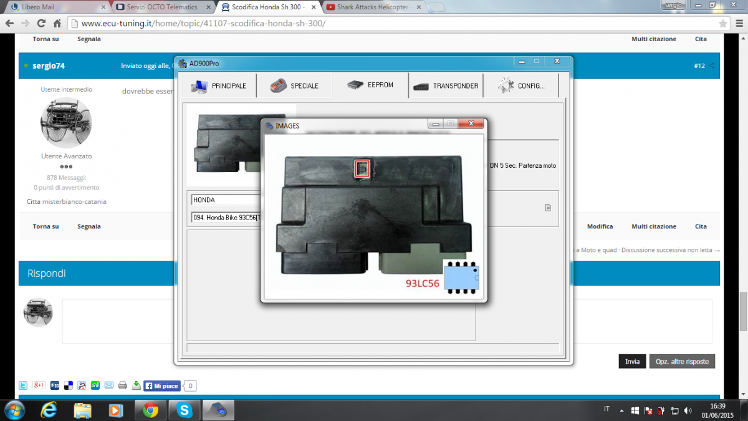Click the blue 93LC56 chip pinout icon
The height and width of the screenshot is (421, 748).
461,278
